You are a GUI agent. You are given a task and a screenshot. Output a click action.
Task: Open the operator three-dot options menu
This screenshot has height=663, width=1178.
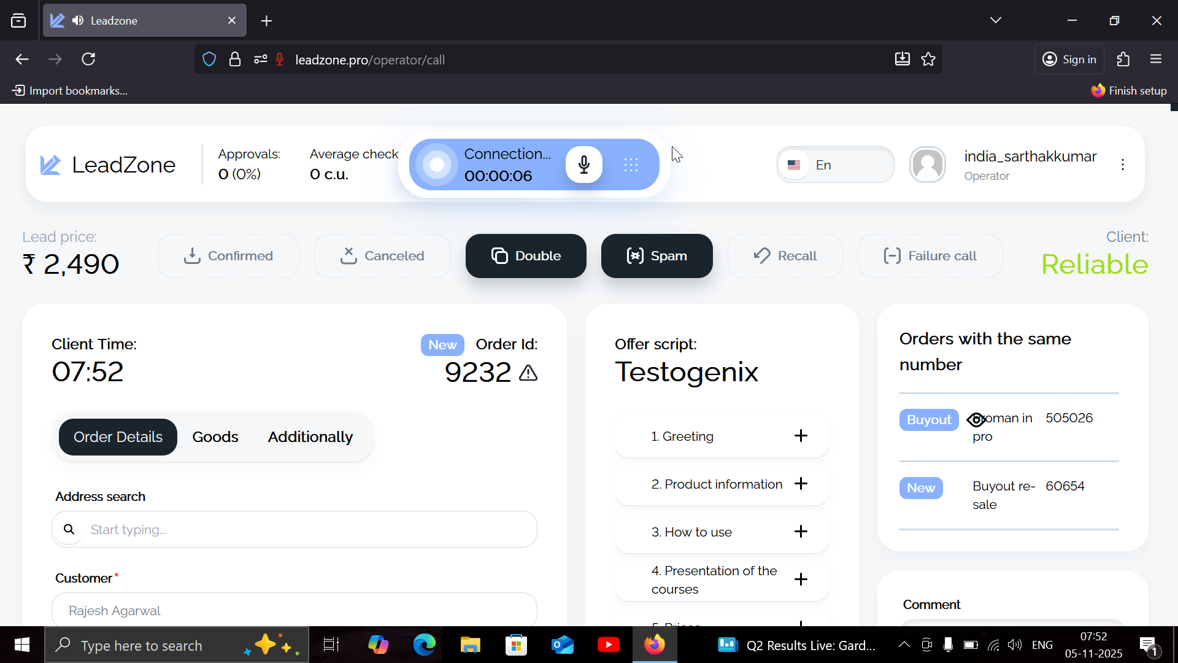[1122, 165]
